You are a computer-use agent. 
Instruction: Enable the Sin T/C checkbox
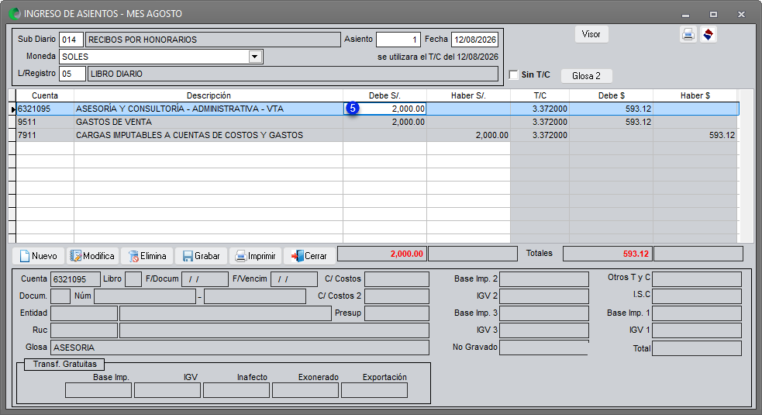[513, 75]
